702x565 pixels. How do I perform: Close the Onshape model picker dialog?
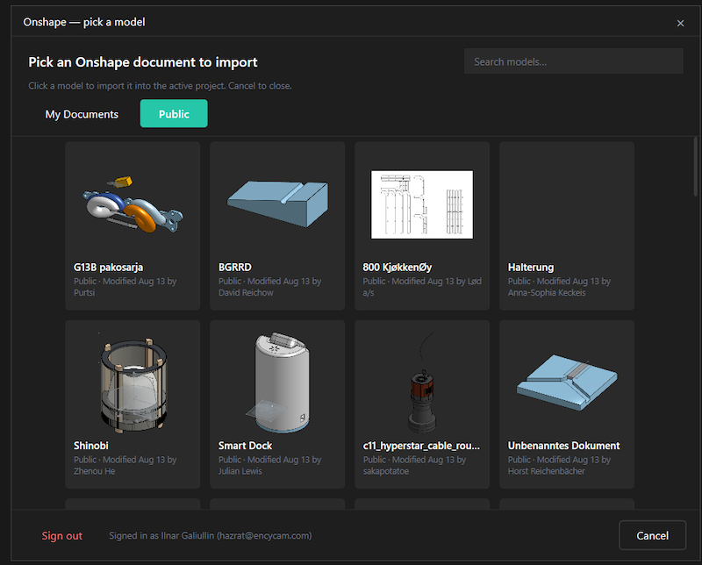pos(680,24)
